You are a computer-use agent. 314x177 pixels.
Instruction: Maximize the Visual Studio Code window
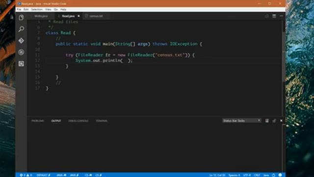pos(269,3)
